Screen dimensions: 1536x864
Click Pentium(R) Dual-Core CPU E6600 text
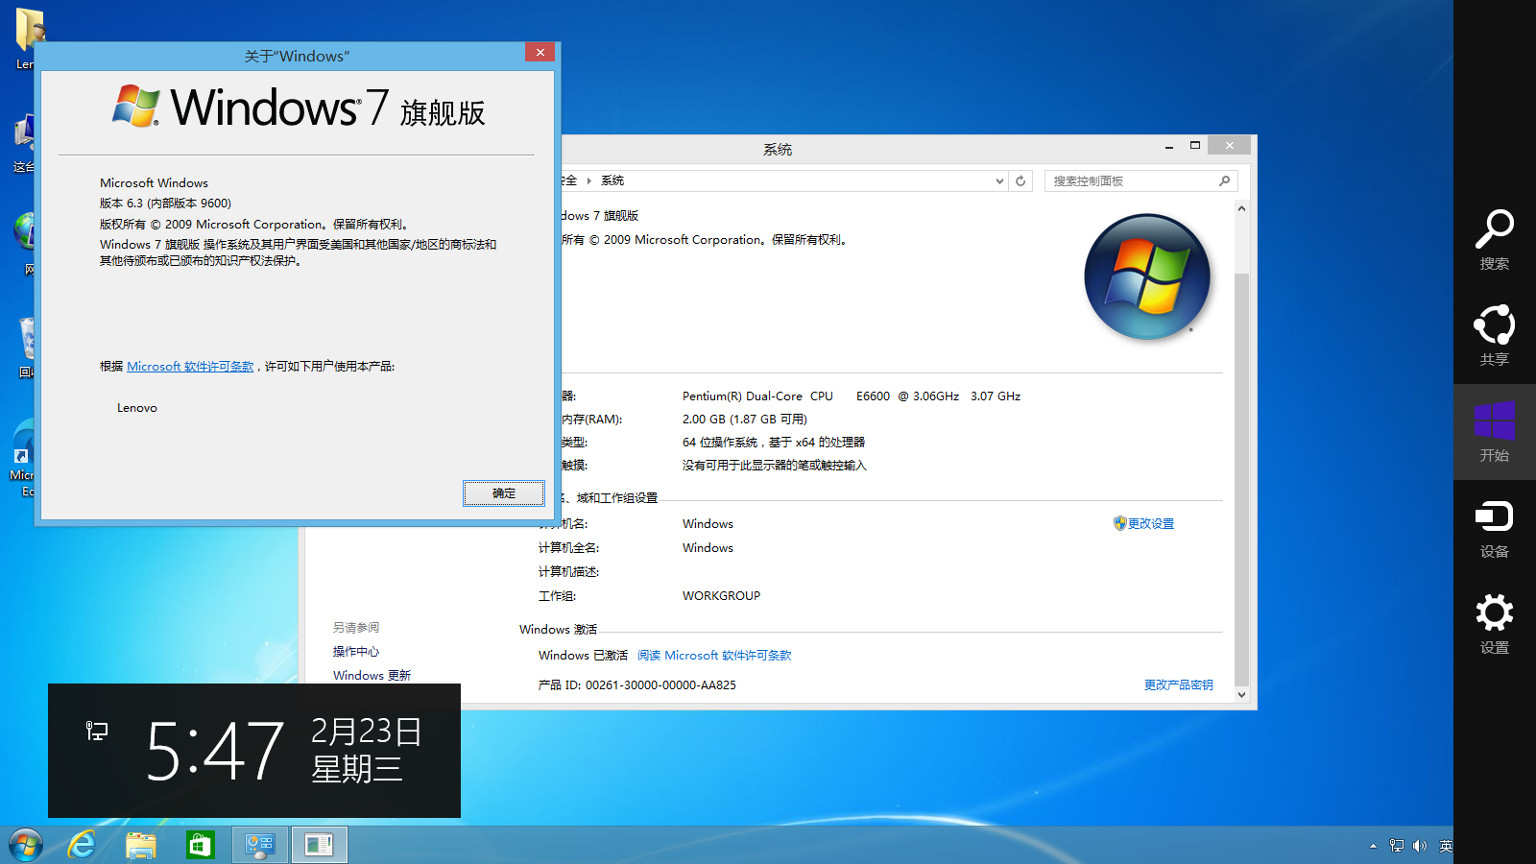[x=852, y=396]
